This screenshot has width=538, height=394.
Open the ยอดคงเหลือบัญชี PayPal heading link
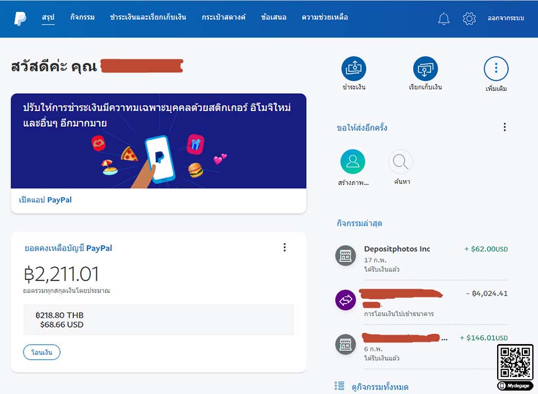(68, 248)
